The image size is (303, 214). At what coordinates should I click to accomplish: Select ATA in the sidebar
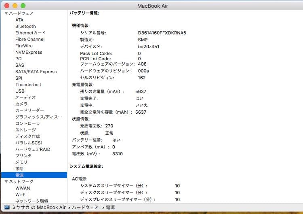coord(19,20)
